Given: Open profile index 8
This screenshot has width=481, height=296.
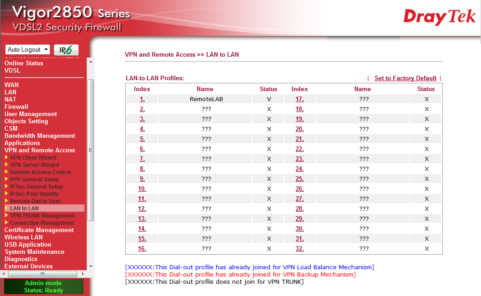Looking at the screenshot, I should coord(142,169).
